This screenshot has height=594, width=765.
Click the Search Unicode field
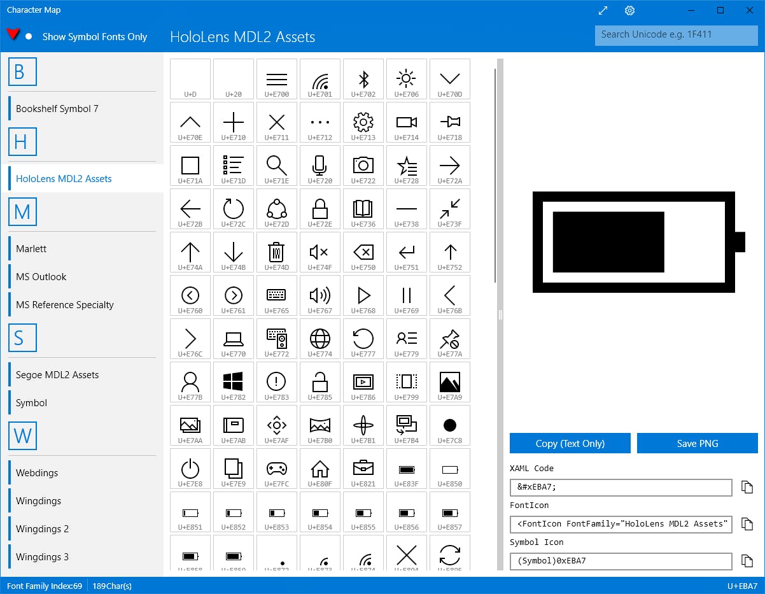[x=677, y=35]
